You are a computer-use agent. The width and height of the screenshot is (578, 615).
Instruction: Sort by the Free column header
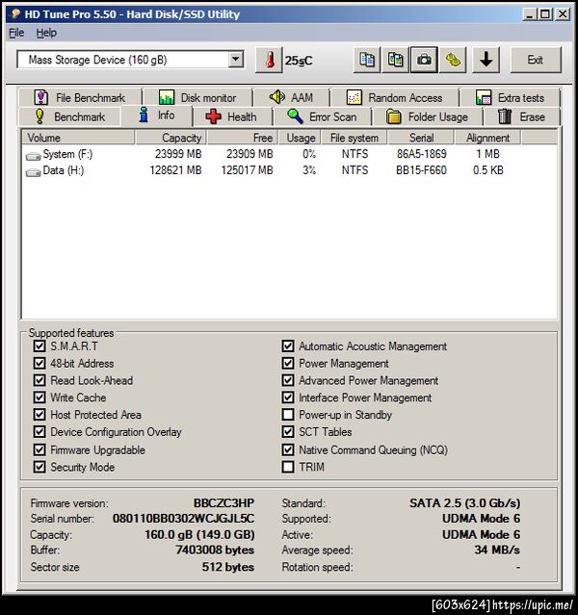pyautogui.click(x=243, y=138)
